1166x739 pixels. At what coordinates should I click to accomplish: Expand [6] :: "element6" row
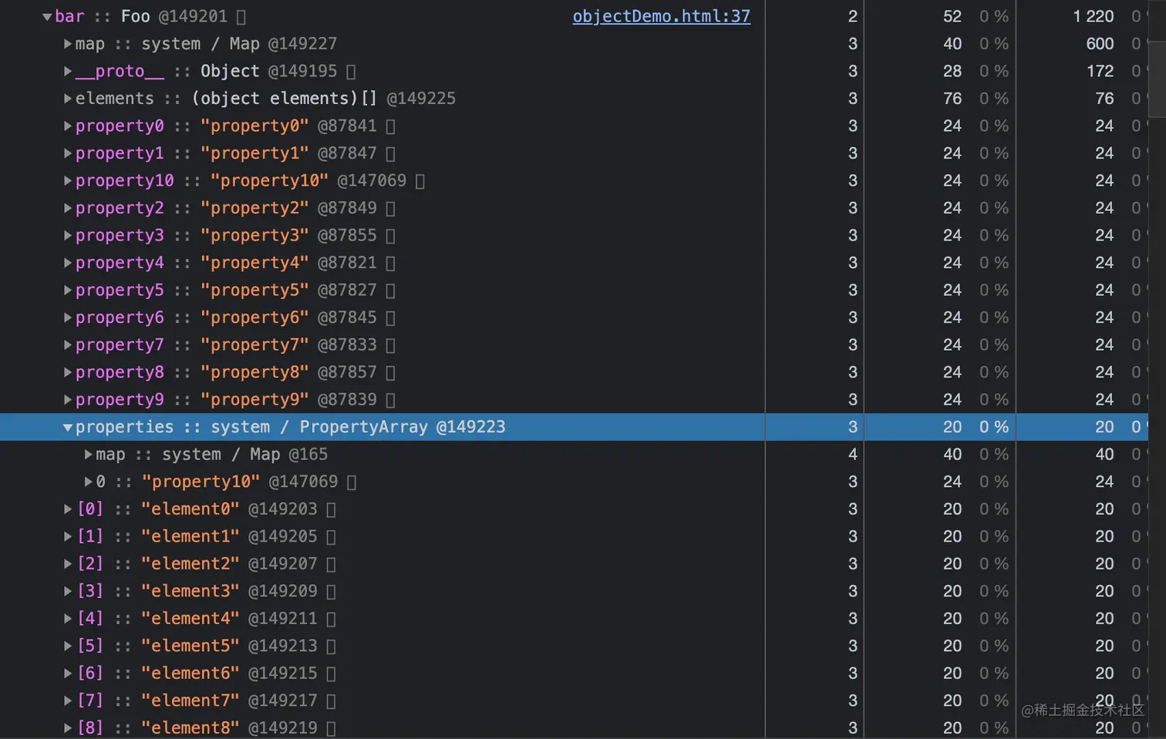68,673
